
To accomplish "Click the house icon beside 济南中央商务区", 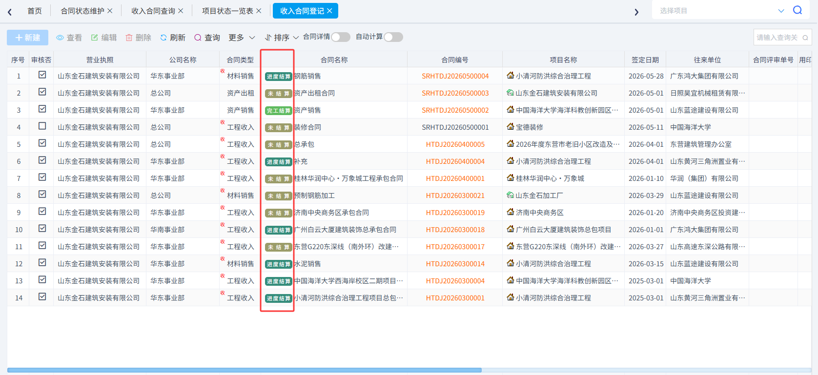I will (x=511, y=212).
